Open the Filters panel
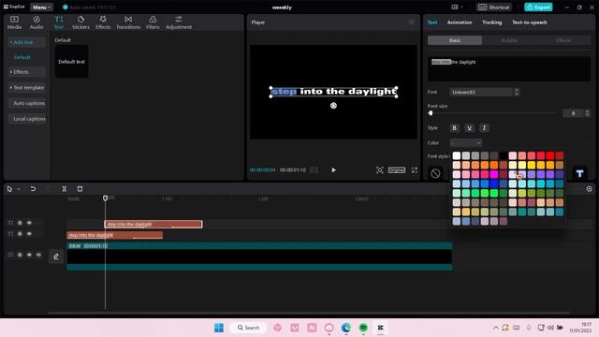Viewport: 599px width, 337px height. (x=153, y=22)
